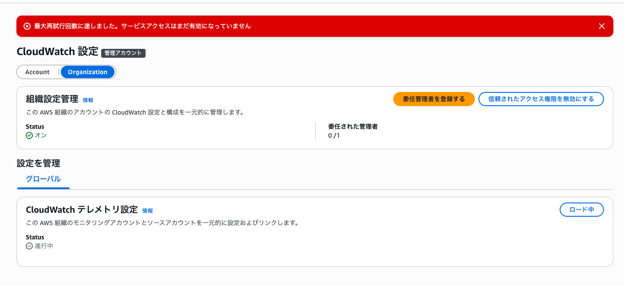
Task: Click the CloudWatch 設定 page heading
Action: [57, 52]
